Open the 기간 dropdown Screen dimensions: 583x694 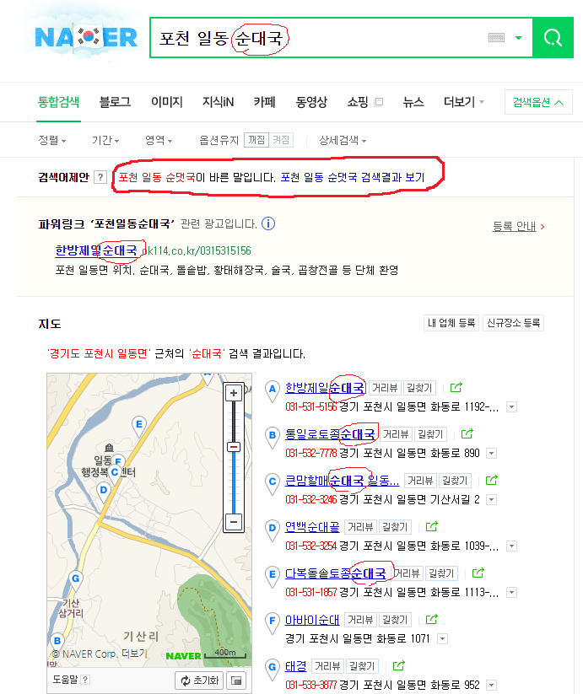click(105, 140)
